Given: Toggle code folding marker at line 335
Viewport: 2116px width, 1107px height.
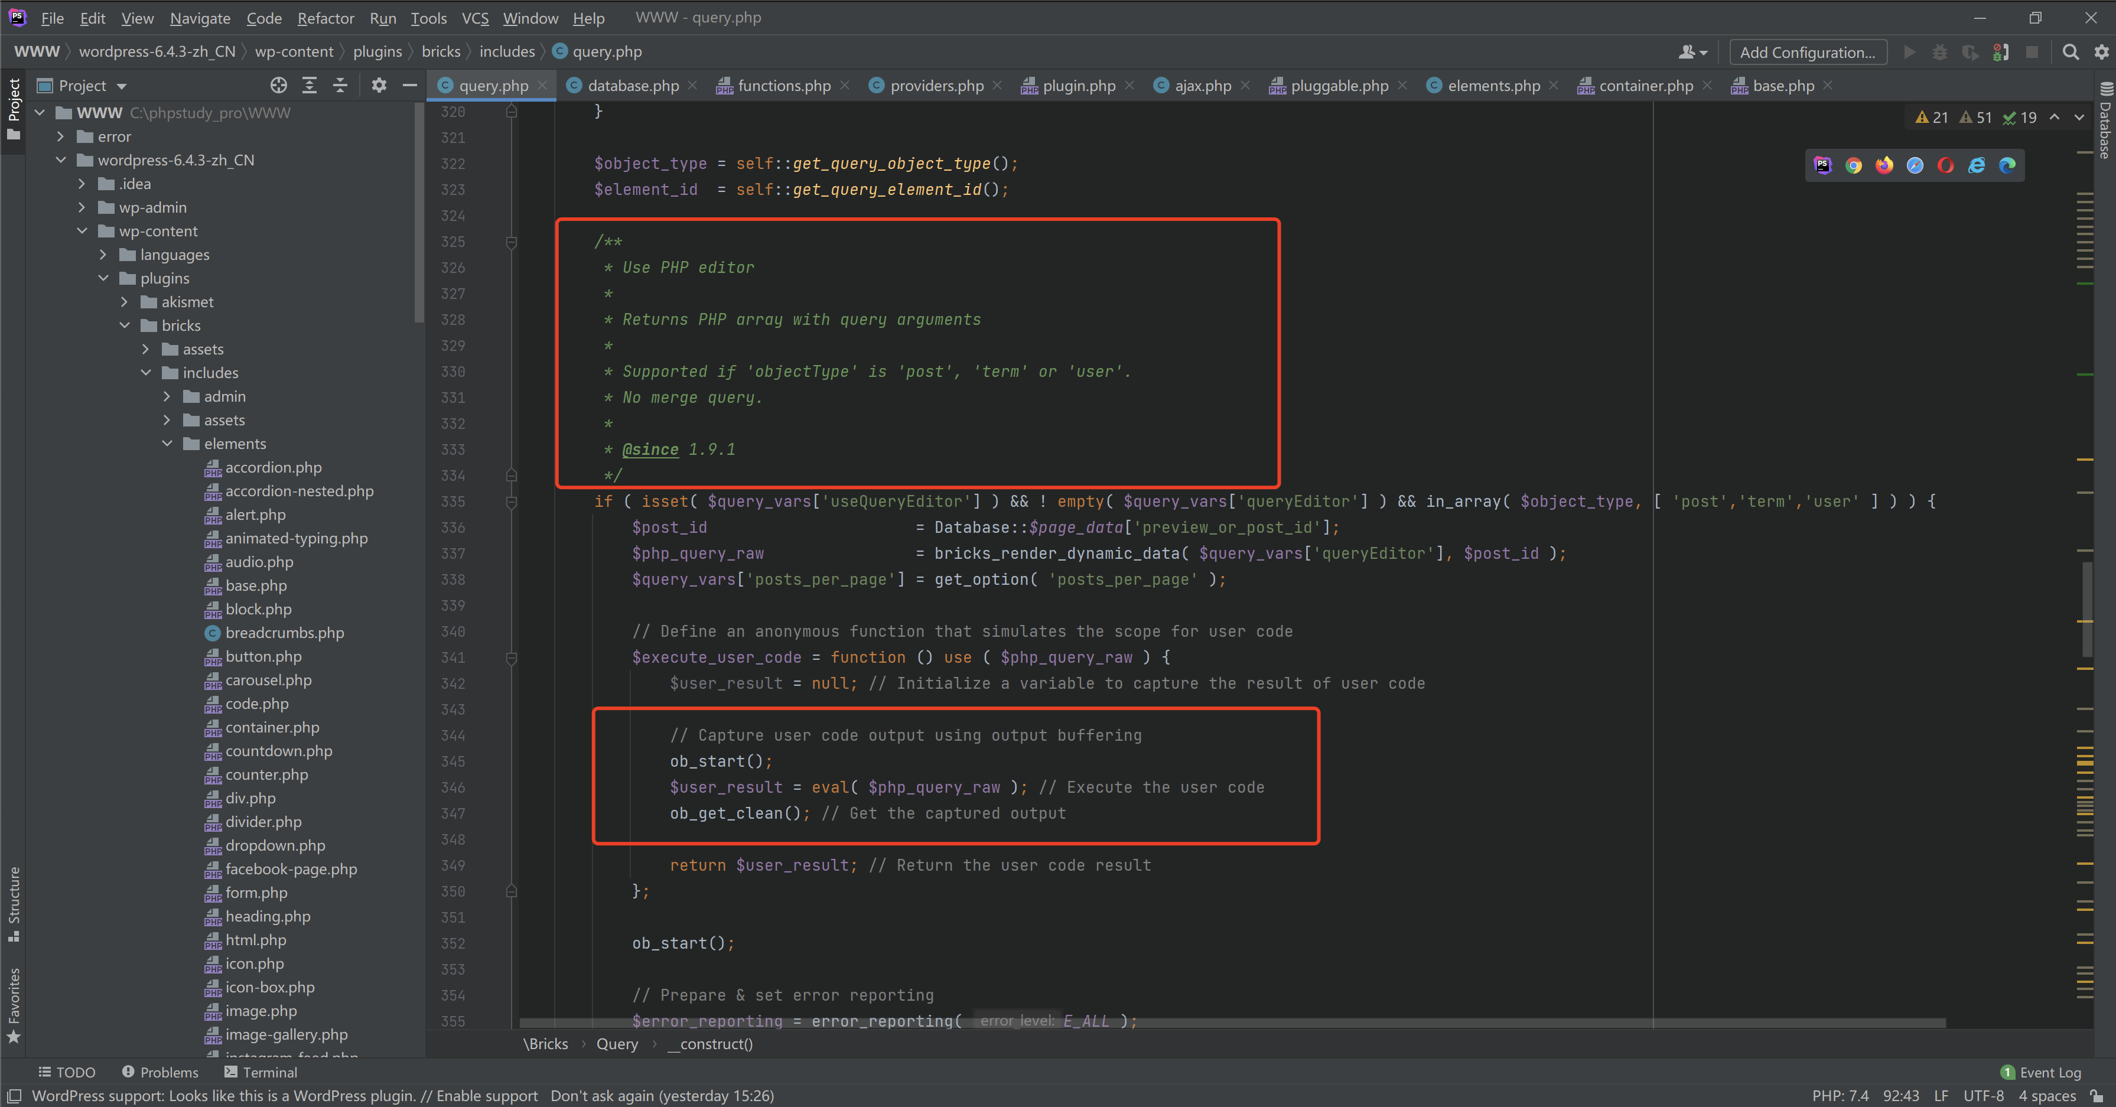Looking at the screenshot, I should [511, 502].
